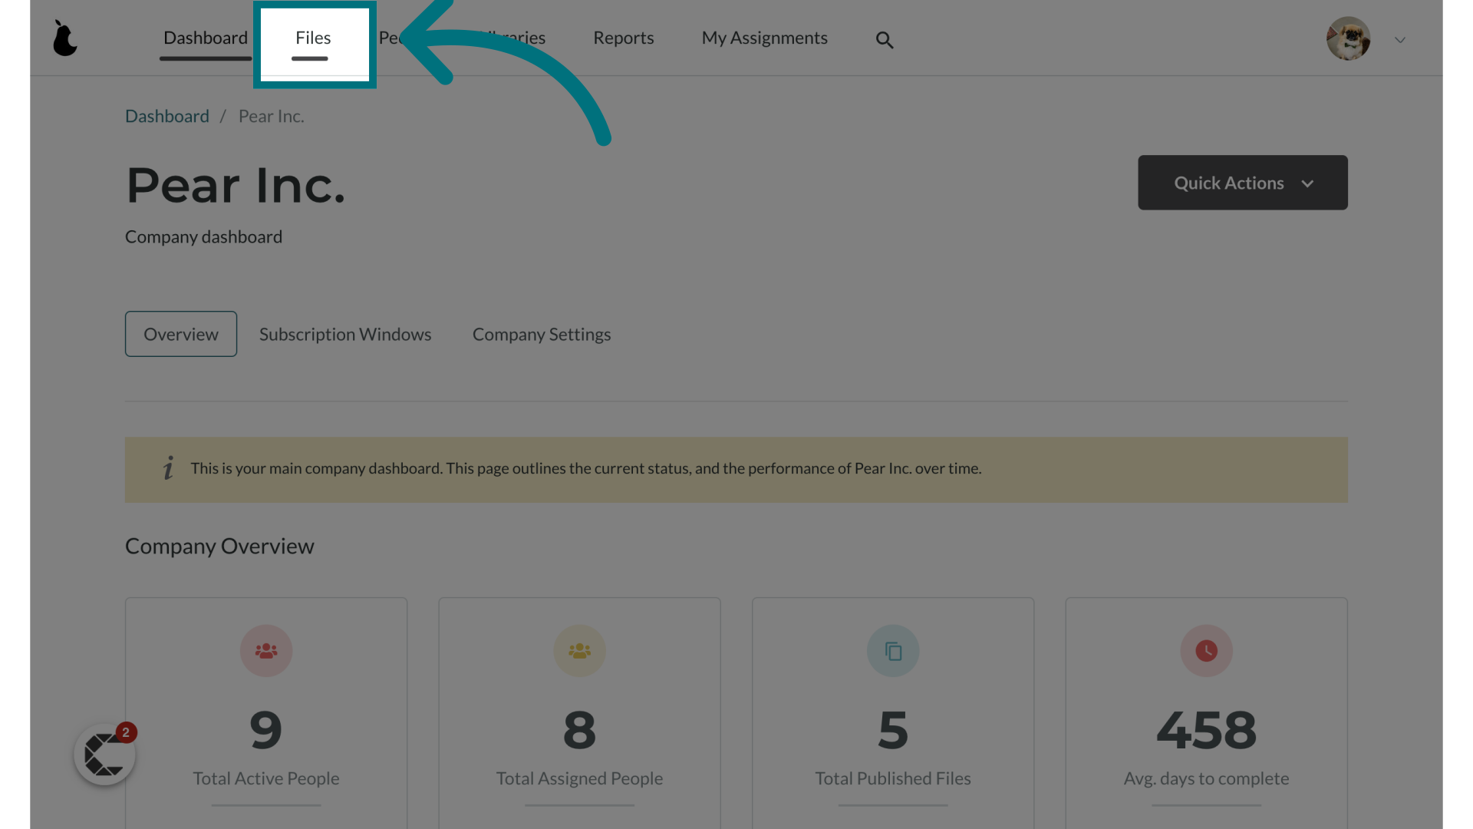The height and width of the screenshot is (829, 1473).
Task: Click the Files navigation tab
Action: pos(312,38)
